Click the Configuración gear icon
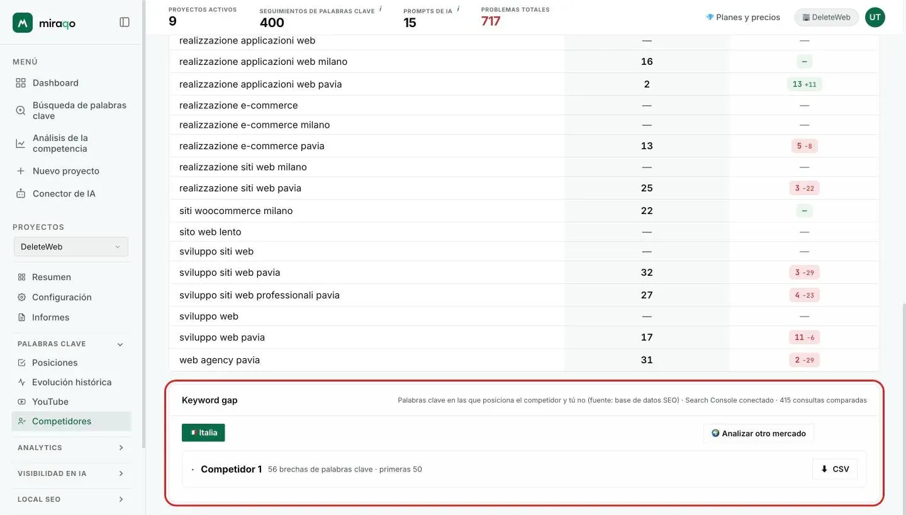Viewport: 906px width, 515px height. pos(21,297)
